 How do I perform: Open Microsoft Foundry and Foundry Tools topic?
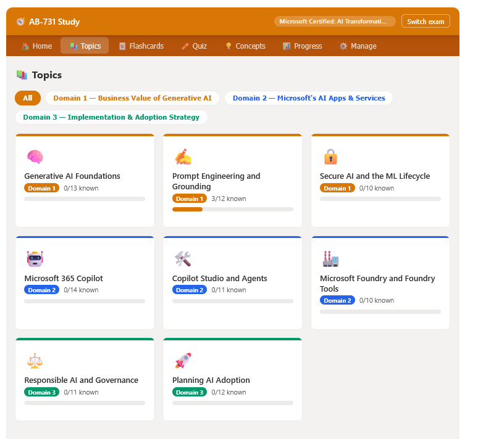[x=380, y=283]
